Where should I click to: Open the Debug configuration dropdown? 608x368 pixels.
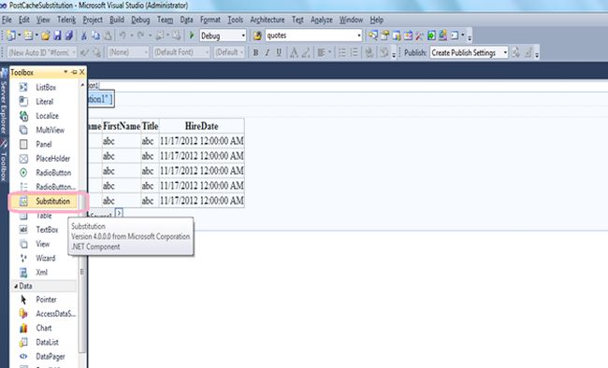243,36
